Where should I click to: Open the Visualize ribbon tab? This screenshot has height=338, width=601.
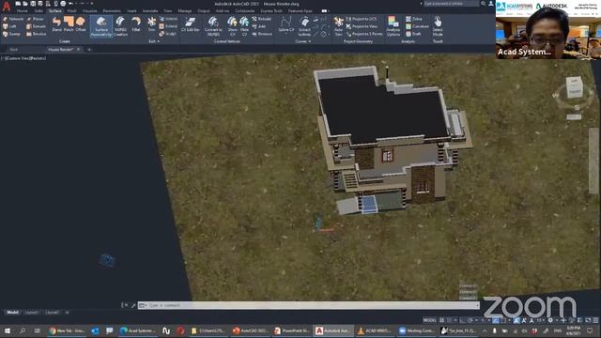[90, 11]
